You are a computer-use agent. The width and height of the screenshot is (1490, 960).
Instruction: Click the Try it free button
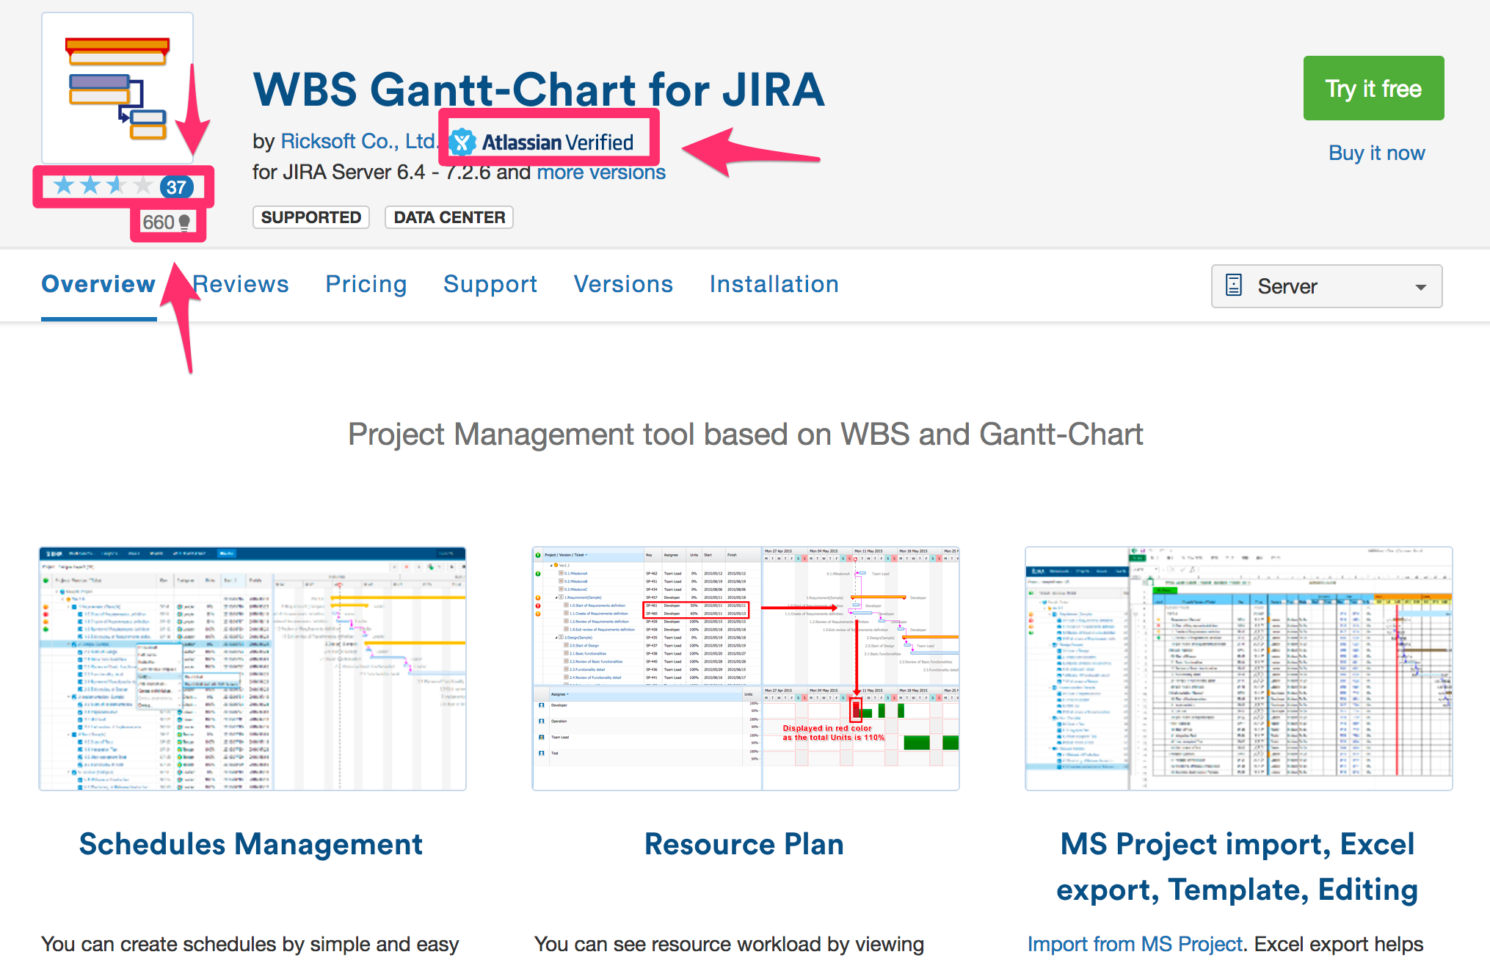point(1373,88)
